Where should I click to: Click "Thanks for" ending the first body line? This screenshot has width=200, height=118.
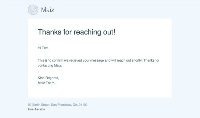click(151, 60)
